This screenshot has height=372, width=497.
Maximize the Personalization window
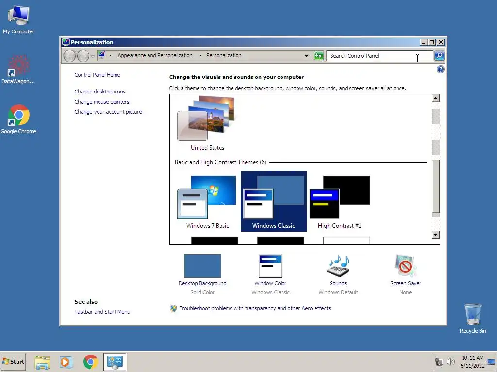[x=432, y=42]
